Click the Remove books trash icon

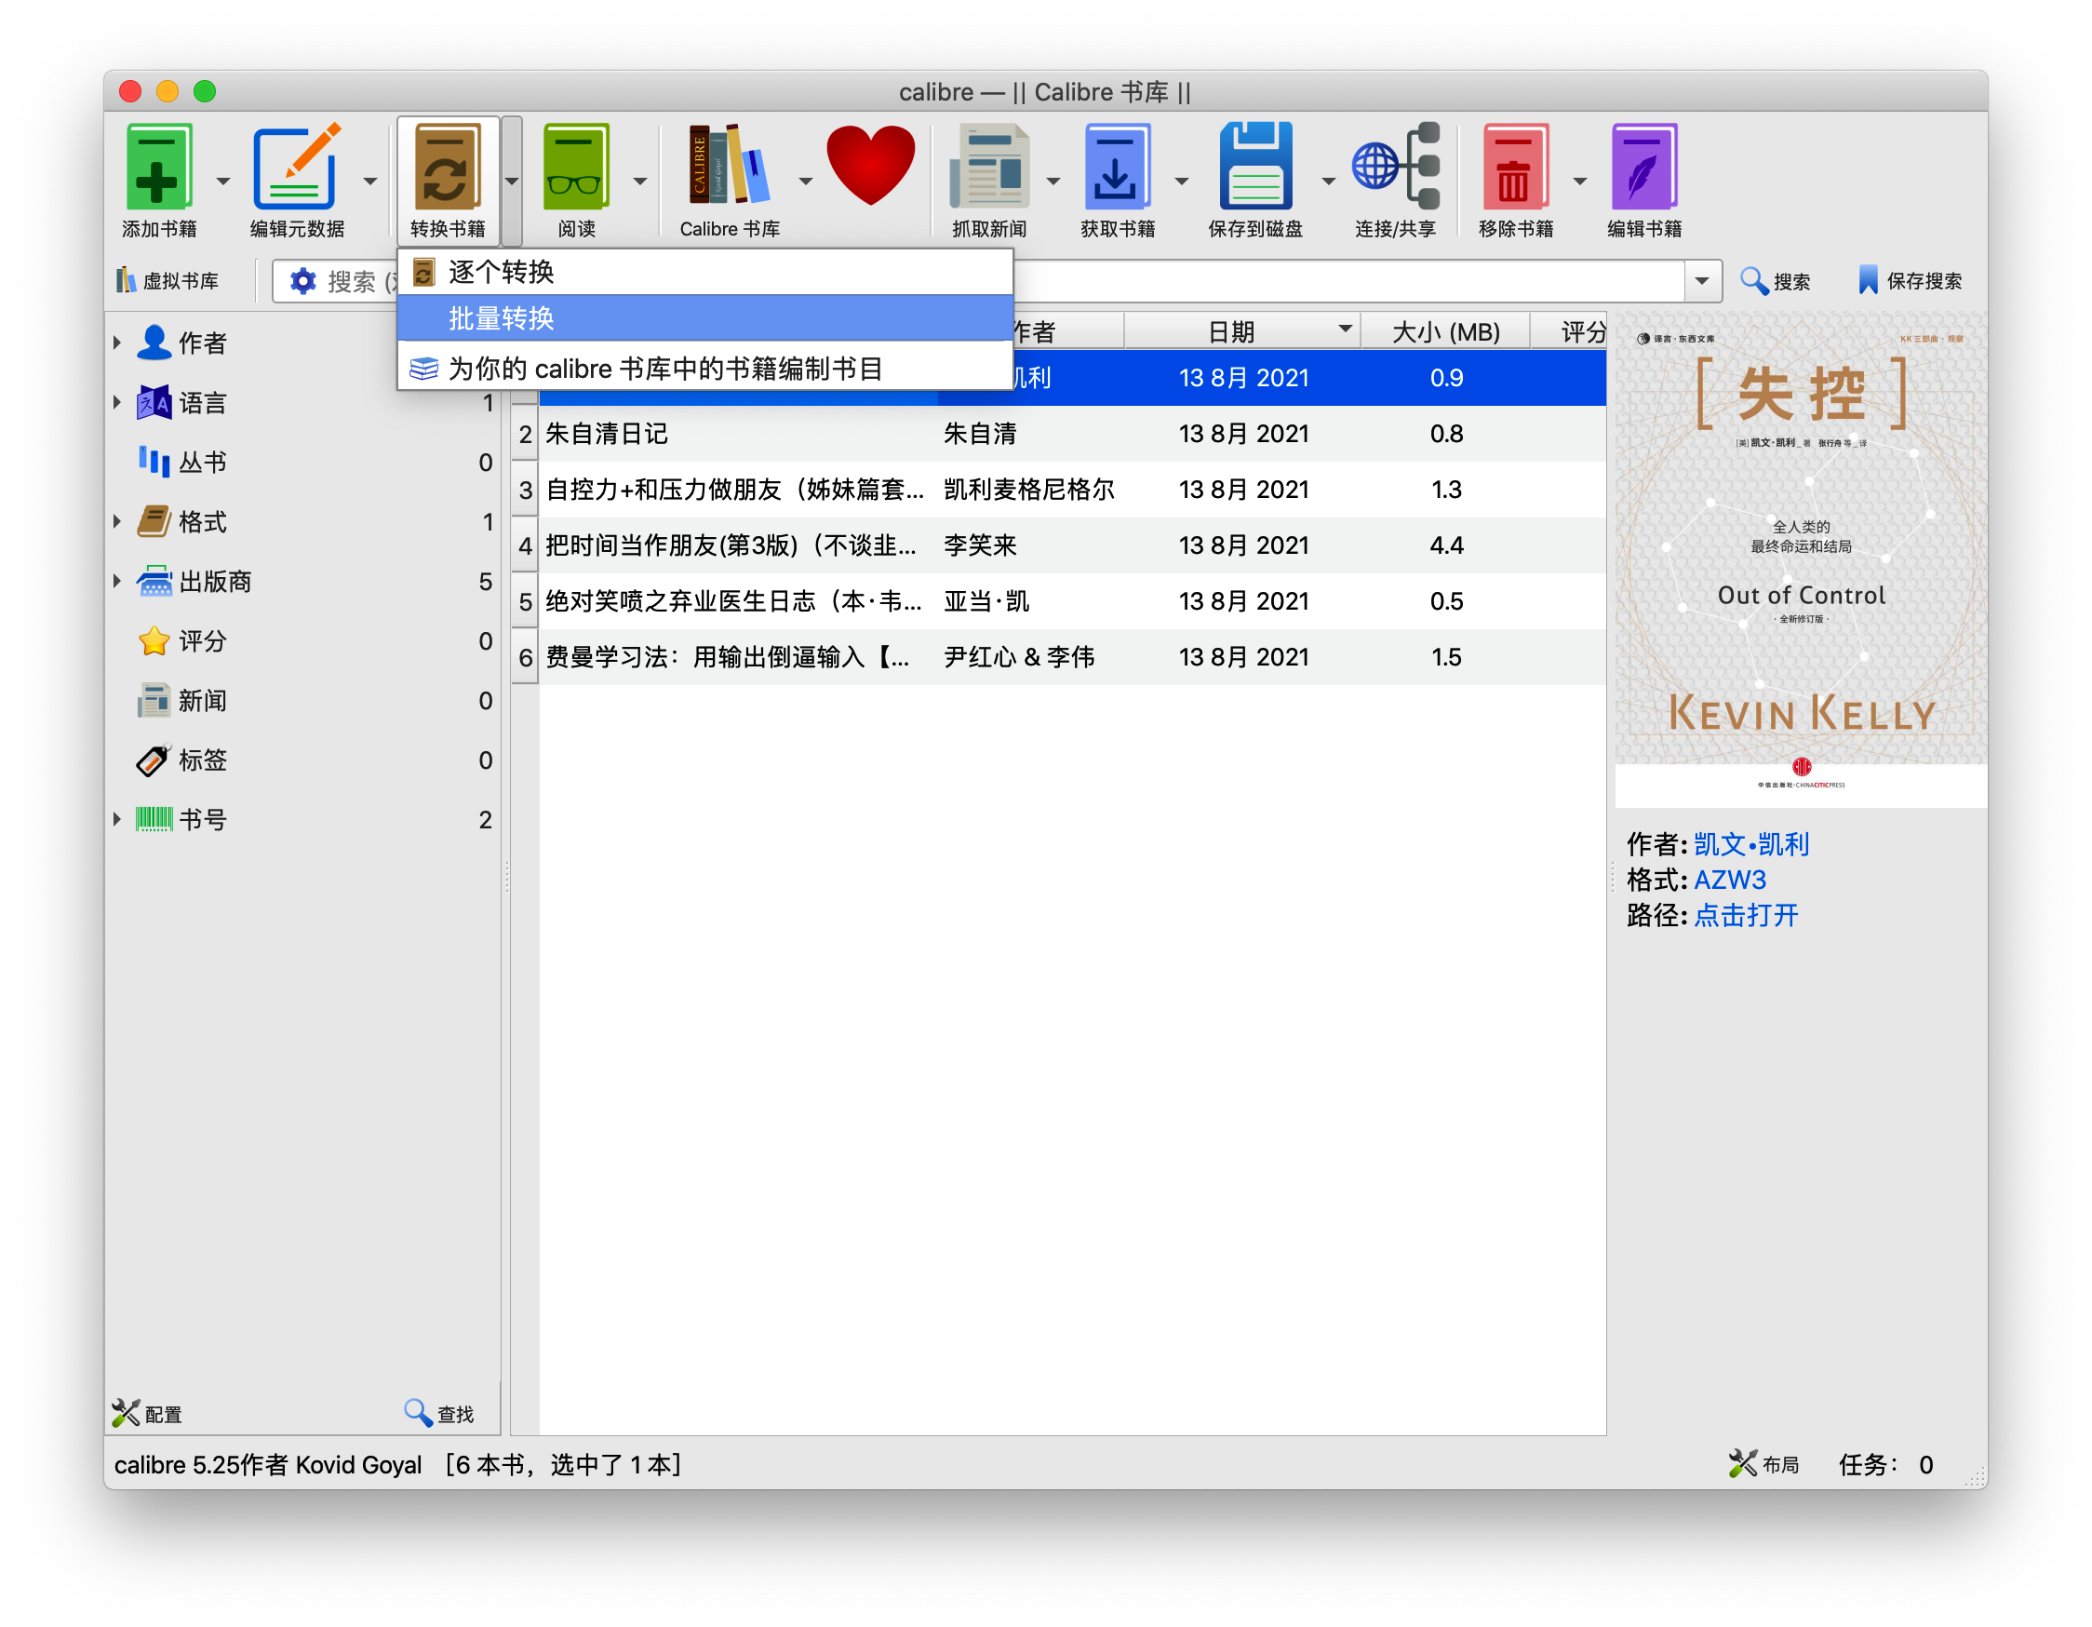coord(1515,168)
